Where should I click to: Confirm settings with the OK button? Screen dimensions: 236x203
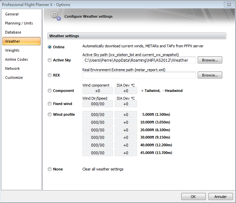193,197
